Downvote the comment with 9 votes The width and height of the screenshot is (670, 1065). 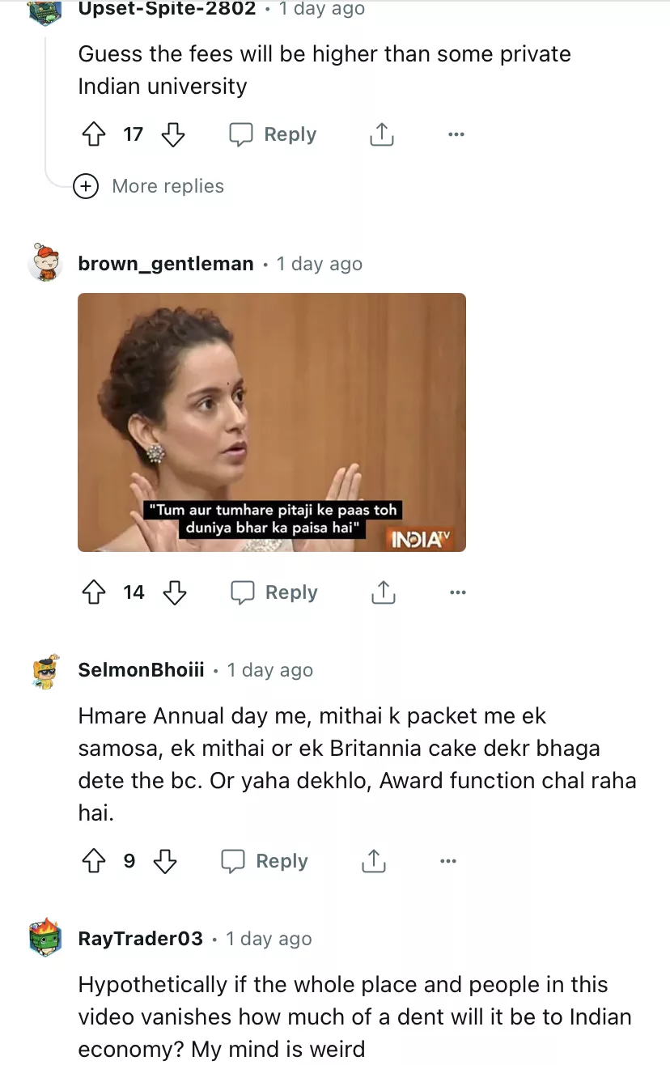coord(165,861)
